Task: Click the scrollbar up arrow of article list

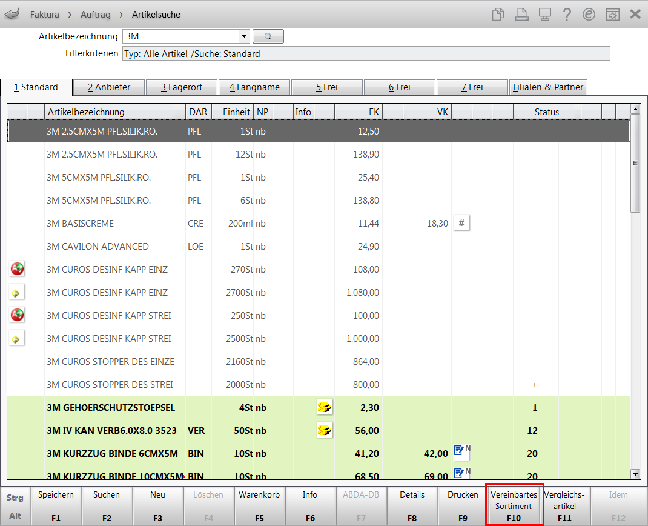Action: (x=636, y=108)
